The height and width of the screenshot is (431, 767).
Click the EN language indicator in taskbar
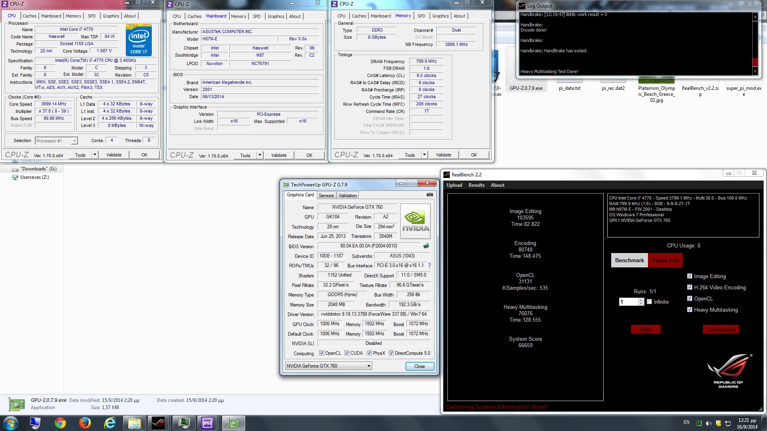pos(686,422)
